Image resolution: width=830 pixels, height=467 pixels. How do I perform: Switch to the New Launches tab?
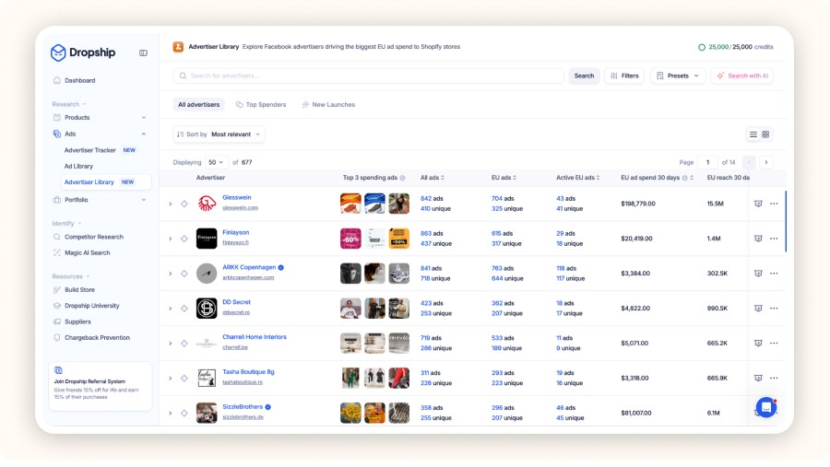click(328, 105)
